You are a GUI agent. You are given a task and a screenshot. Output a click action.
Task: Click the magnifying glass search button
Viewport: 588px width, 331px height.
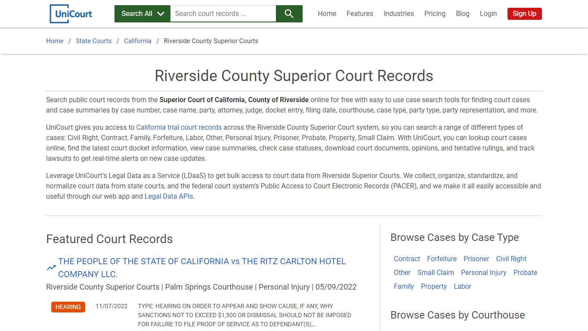pos(289,14)
